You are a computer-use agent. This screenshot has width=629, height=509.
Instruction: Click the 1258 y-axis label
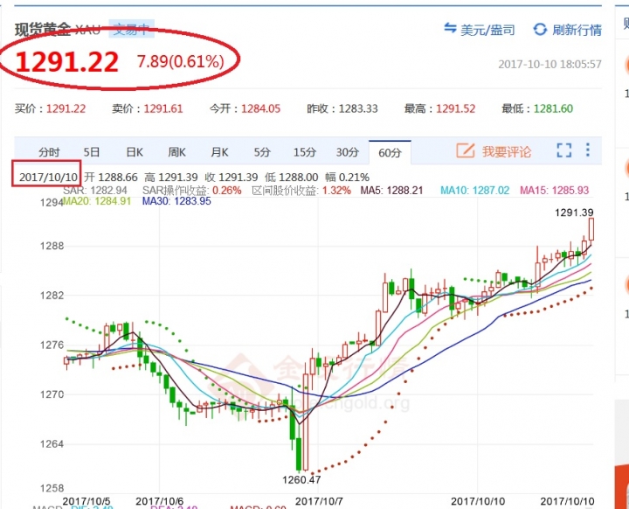point(52,489)
